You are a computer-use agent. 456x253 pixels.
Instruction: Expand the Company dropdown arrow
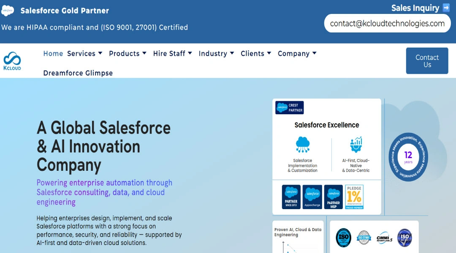click(315, 53)
